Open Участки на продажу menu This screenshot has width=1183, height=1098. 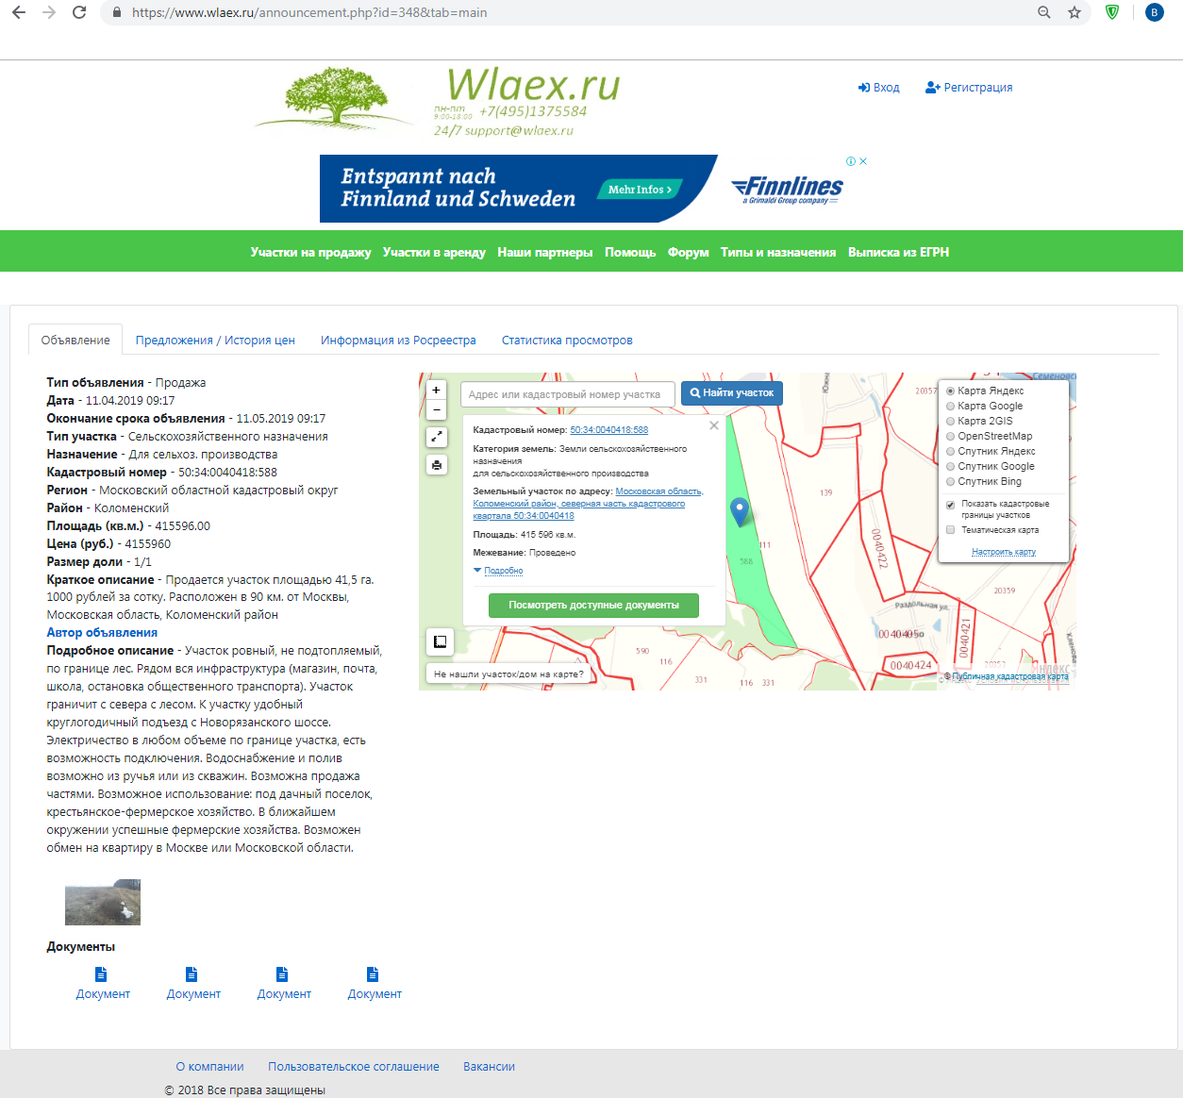310,252
